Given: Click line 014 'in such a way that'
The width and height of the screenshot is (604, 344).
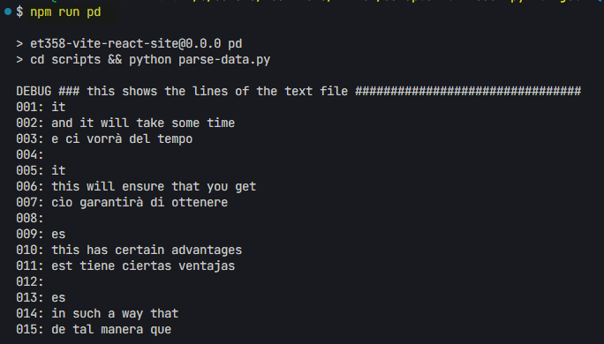Looking at the screenshot, I should pyautogui.click(x=115, y=314).
